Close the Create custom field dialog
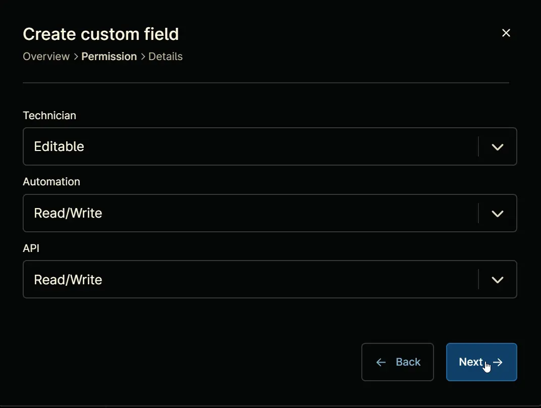The image size is (541, 408). click(x=506, y=33)
